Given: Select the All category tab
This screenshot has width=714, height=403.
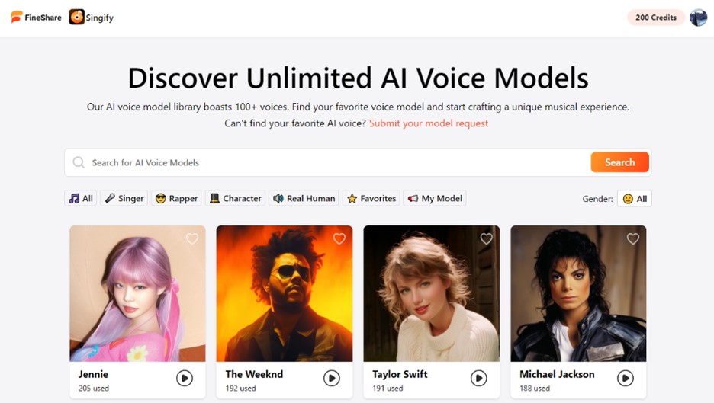Looking at the screenshot, I should (x=81, y=198).
